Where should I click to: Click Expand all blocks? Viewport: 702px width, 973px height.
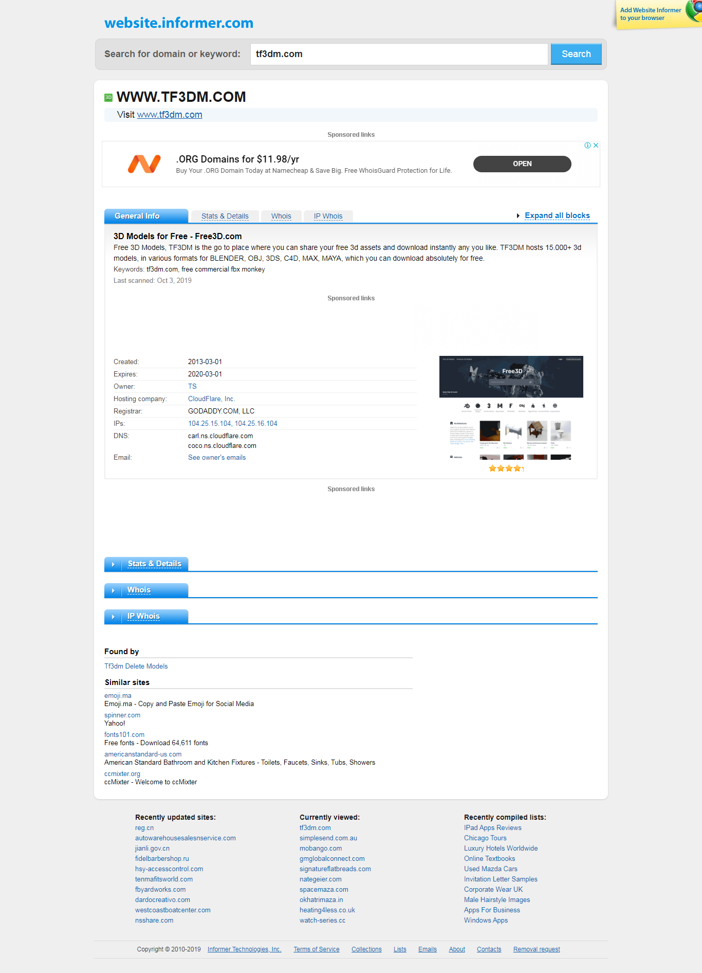557,215
